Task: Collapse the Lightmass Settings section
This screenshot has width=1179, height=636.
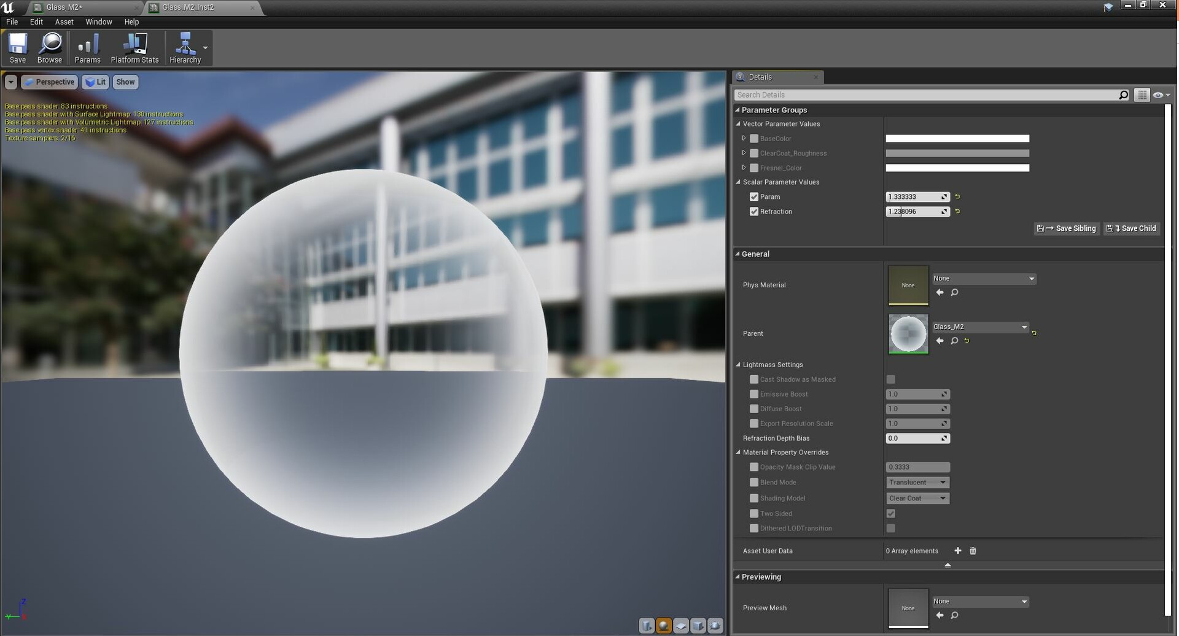Action: click(x=738, y=364)
